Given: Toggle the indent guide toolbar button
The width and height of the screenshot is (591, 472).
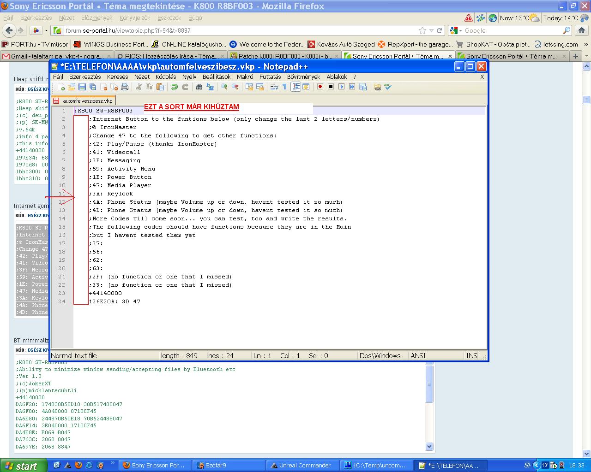Looking at the screenshot, I should pos(296,87).
